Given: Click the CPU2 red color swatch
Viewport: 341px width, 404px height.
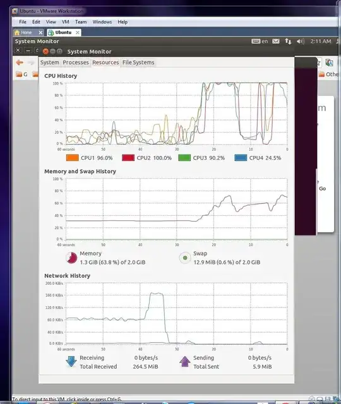Looking at the screenshot, I should (x=128, y=158).
